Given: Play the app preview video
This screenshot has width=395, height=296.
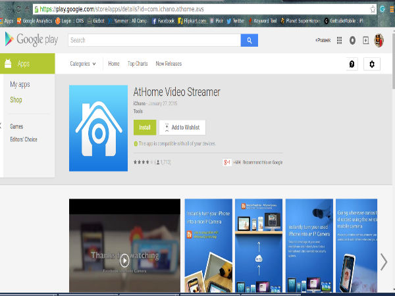Looking at the screenshot, I should [x=124, y=259].
